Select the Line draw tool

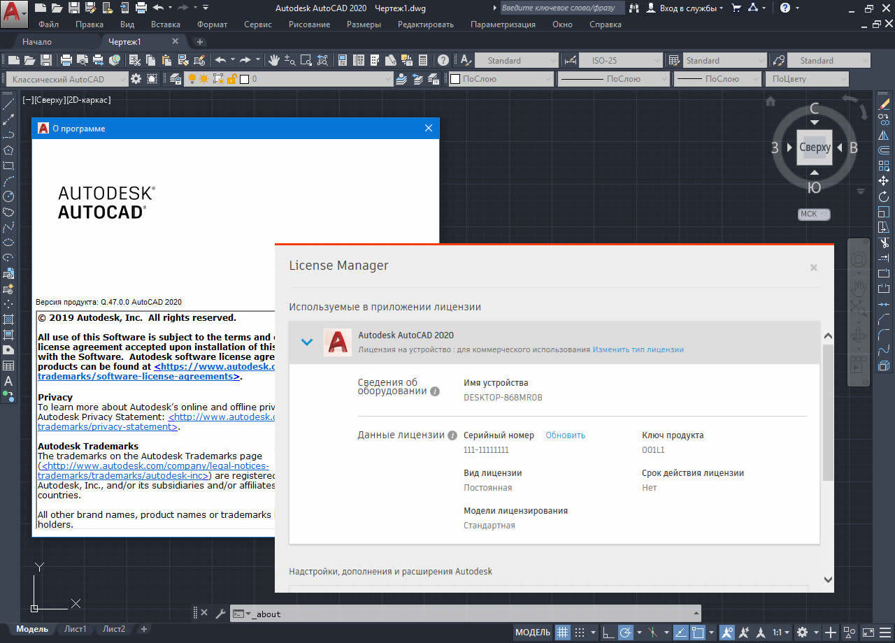tap(8, 105)
